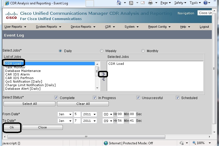This screenshot has width=219, height=146.
Task: Click the job list scroll down arrow
Action: coord(97,88)
